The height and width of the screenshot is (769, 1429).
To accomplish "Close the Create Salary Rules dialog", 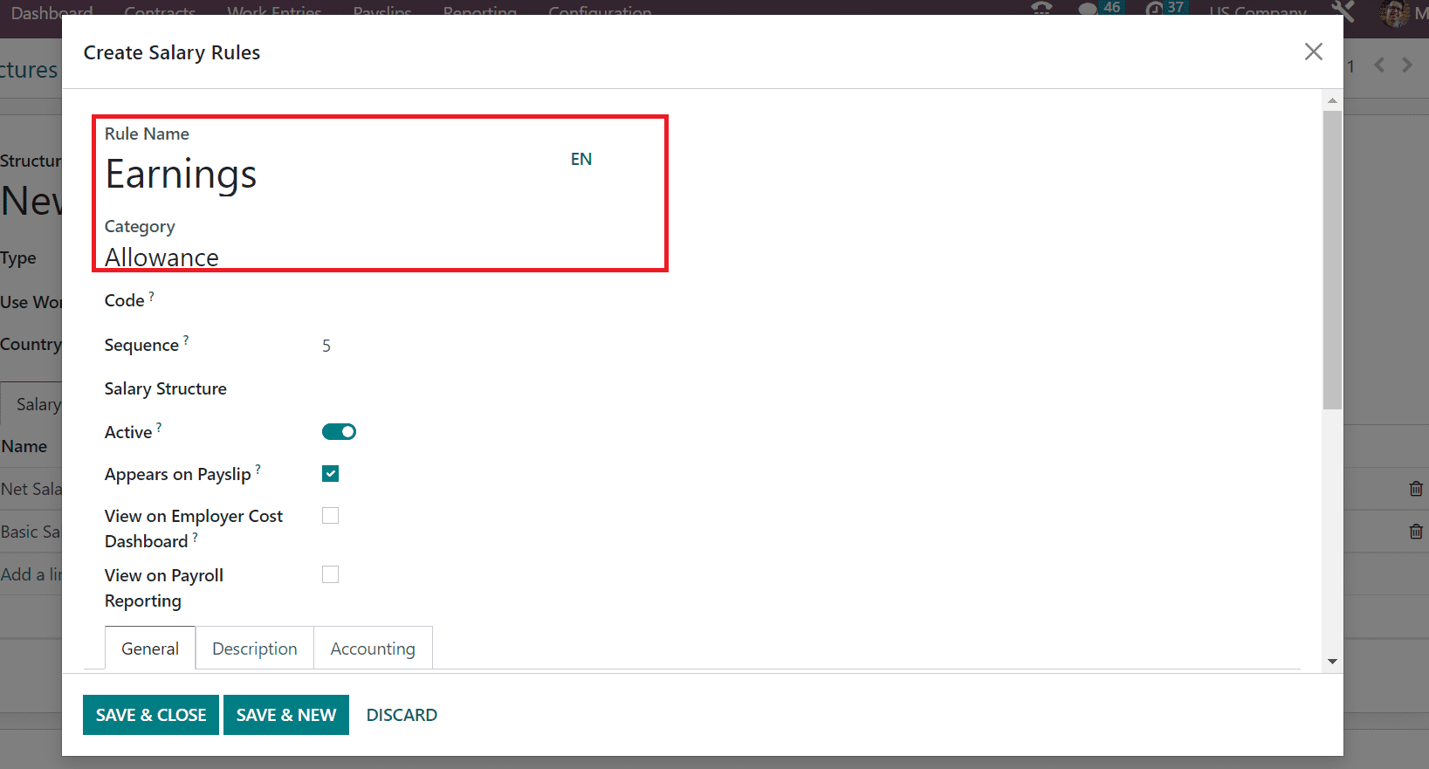I will pyautogui.click(x=1314, y=51).
